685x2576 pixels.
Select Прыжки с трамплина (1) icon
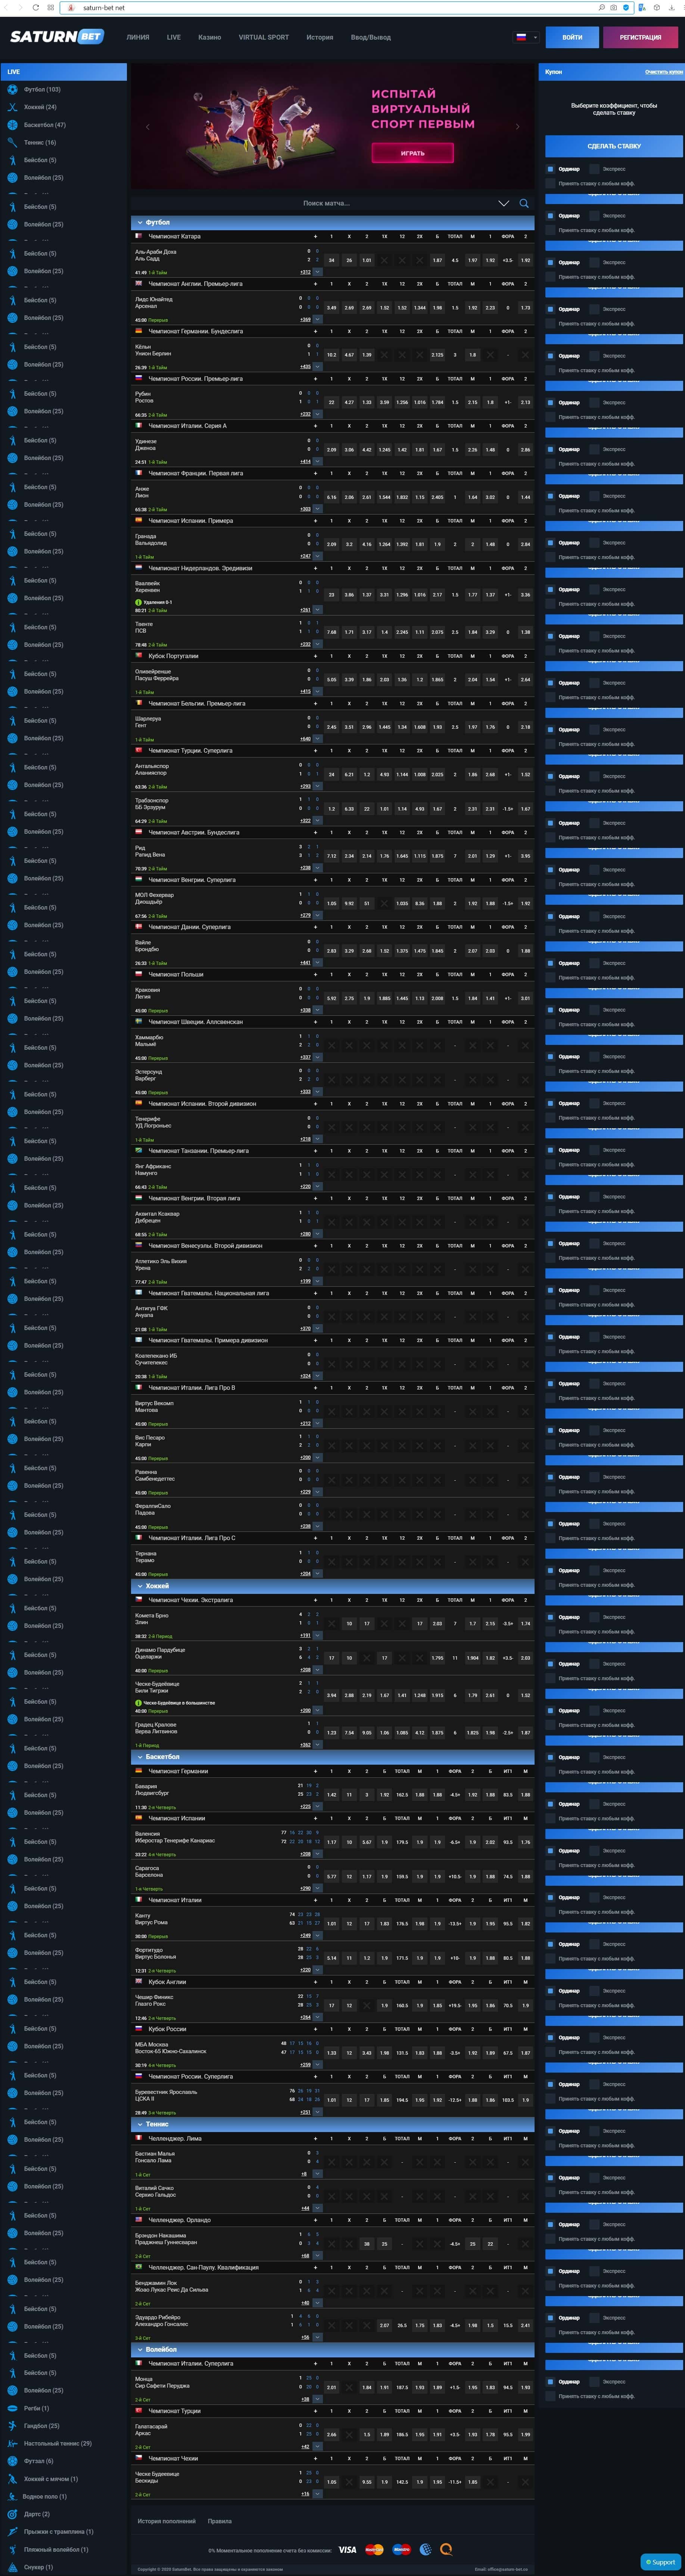12,2531
